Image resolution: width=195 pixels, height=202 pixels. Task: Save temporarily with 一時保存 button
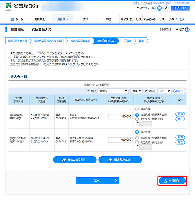pos(172,181)
